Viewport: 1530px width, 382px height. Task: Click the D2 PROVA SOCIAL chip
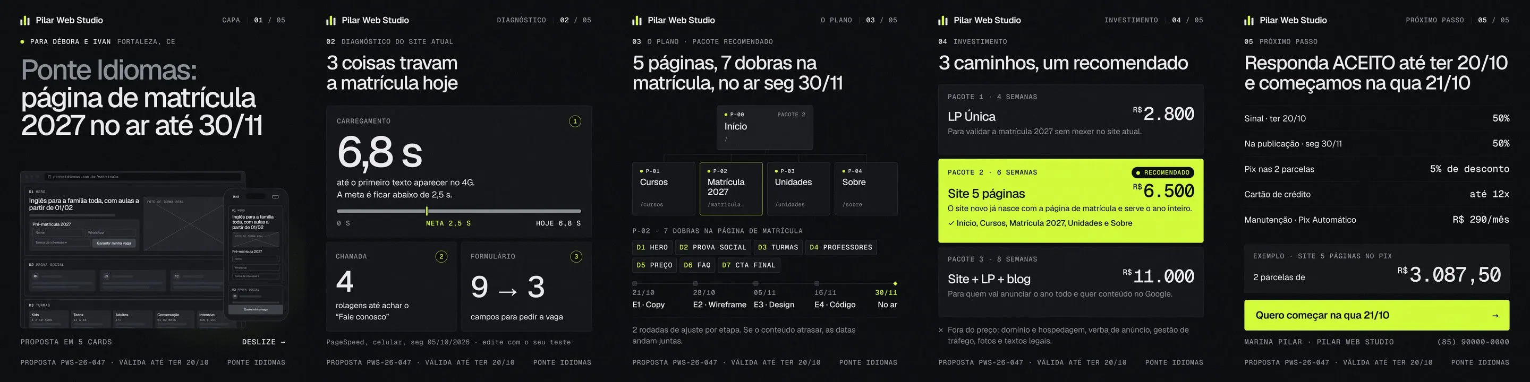tap(713, 247)
